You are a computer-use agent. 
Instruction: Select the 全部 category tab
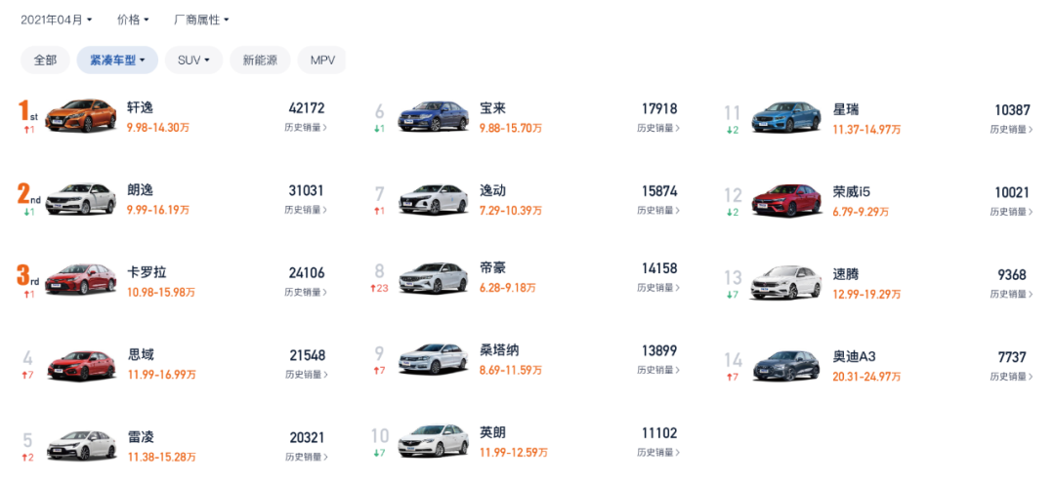pos(46,60)
